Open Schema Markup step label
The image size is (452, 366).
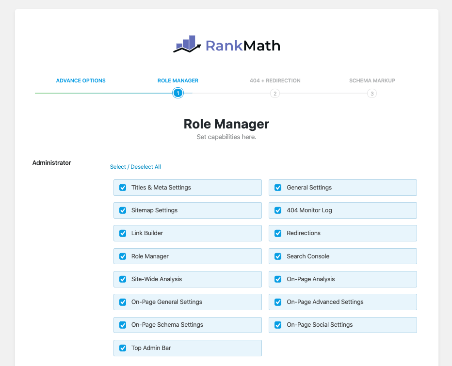click(372, 80)
